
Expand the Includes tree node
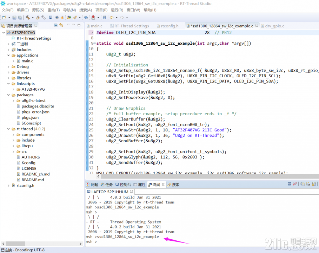pos(8,50)
